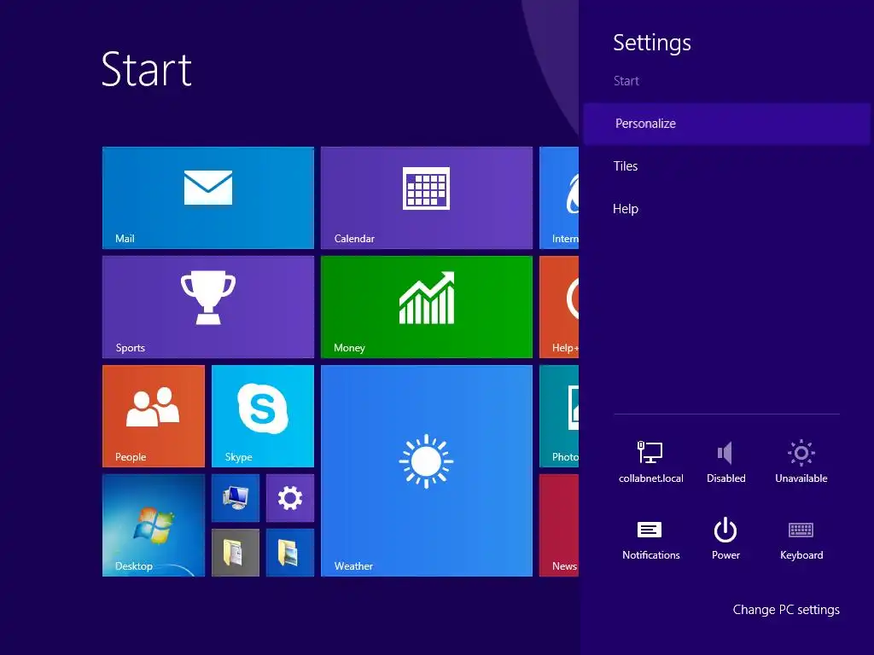
Task: Open the Internet Explorer tile
Action: (559, 198)
